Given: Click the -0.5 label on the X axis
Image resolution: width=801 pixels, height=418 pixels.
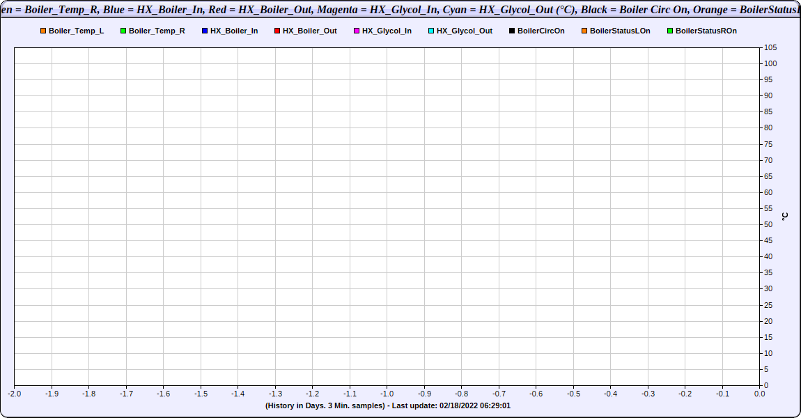Looking at the screenshot, I should click(x=573, y=394).
